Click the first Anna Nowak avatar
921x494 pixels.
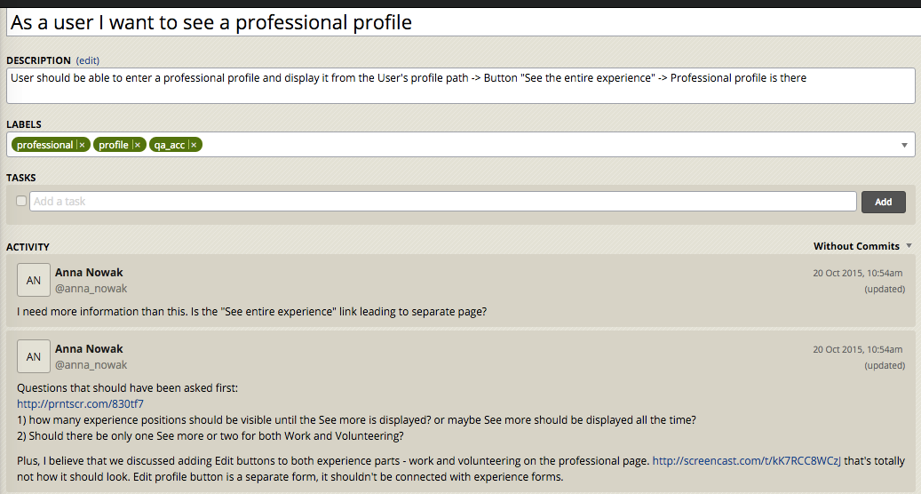34,280
